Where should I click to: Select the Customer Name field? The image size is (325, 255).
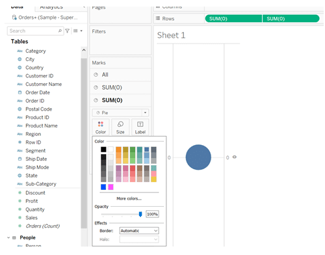pos(44,84)
